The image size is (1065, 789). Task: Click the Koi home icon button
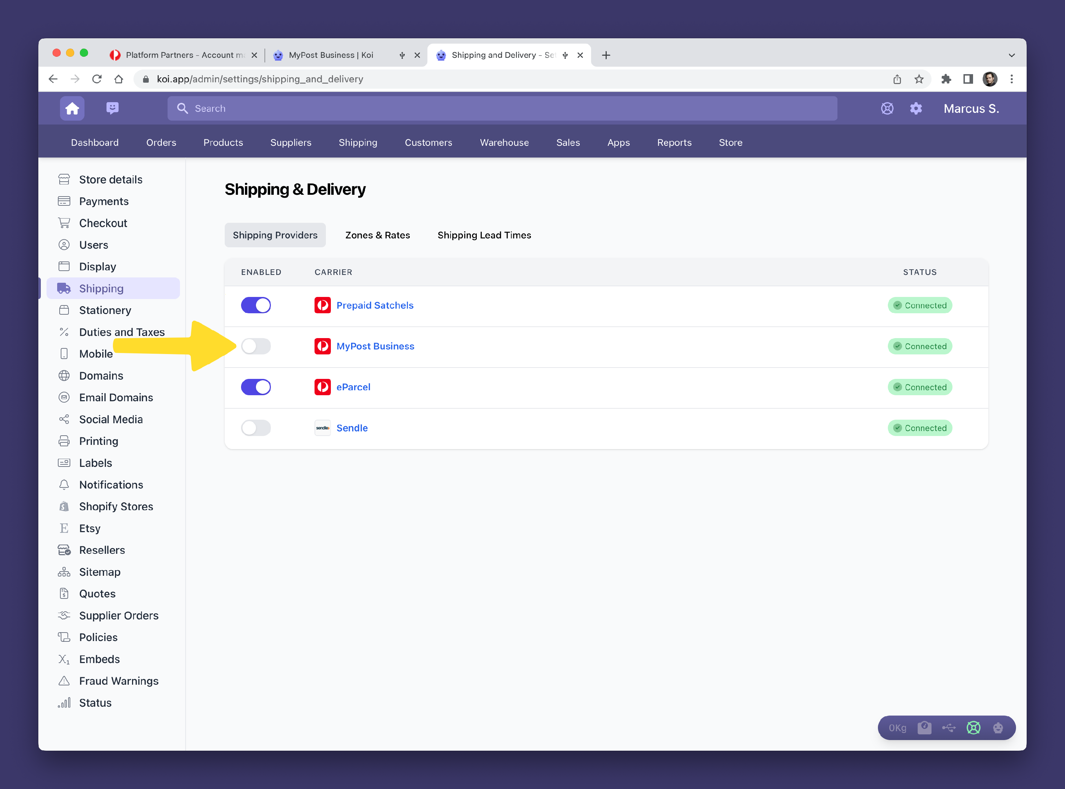click(x=72, y=109)
